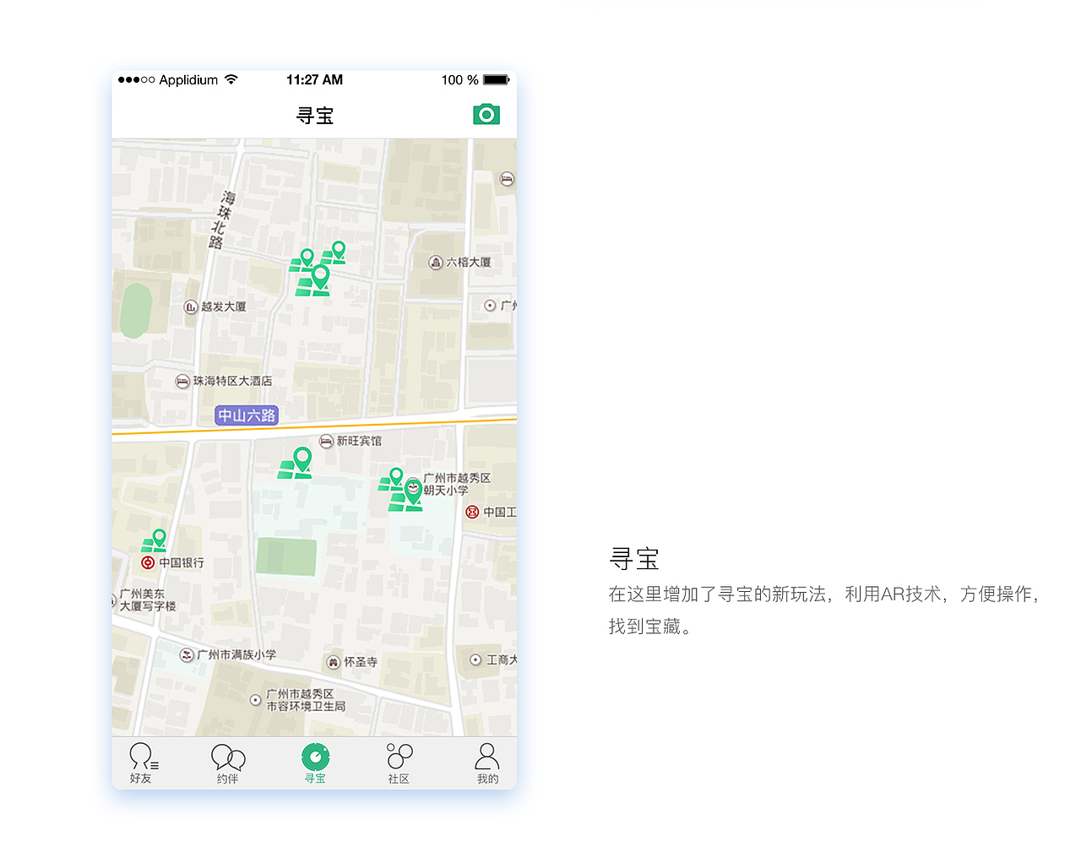The image size is (1081, 852).
Task: Switch to the 社区 tab
Action: (399, 762)
